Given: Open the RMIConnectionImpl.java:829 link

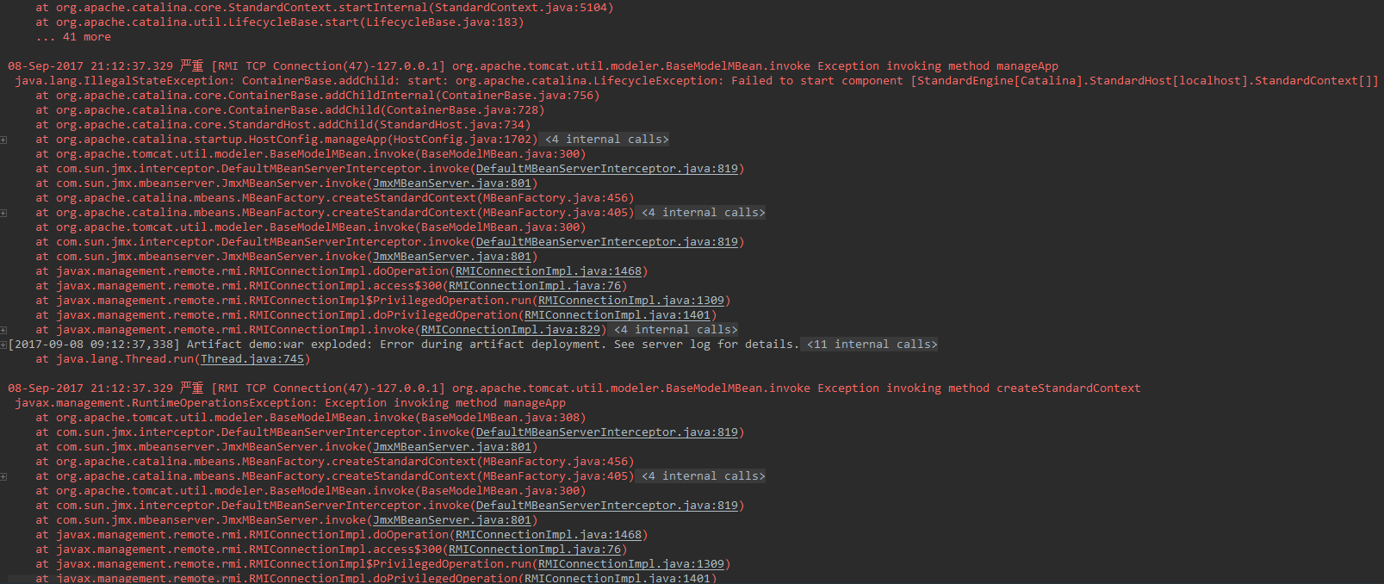Looking at the screenshot, I should (x=511, y=330).
